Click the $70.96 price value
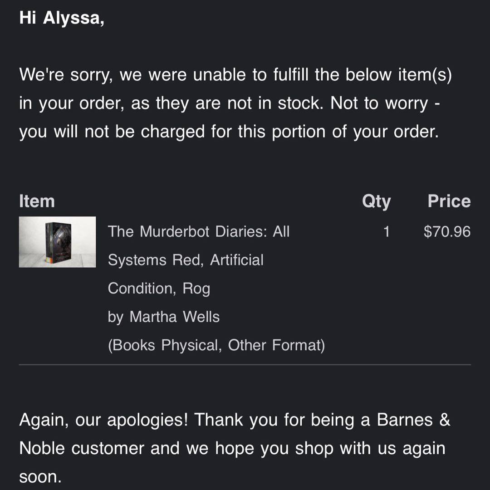490x490 pixels. coord(447,232)
